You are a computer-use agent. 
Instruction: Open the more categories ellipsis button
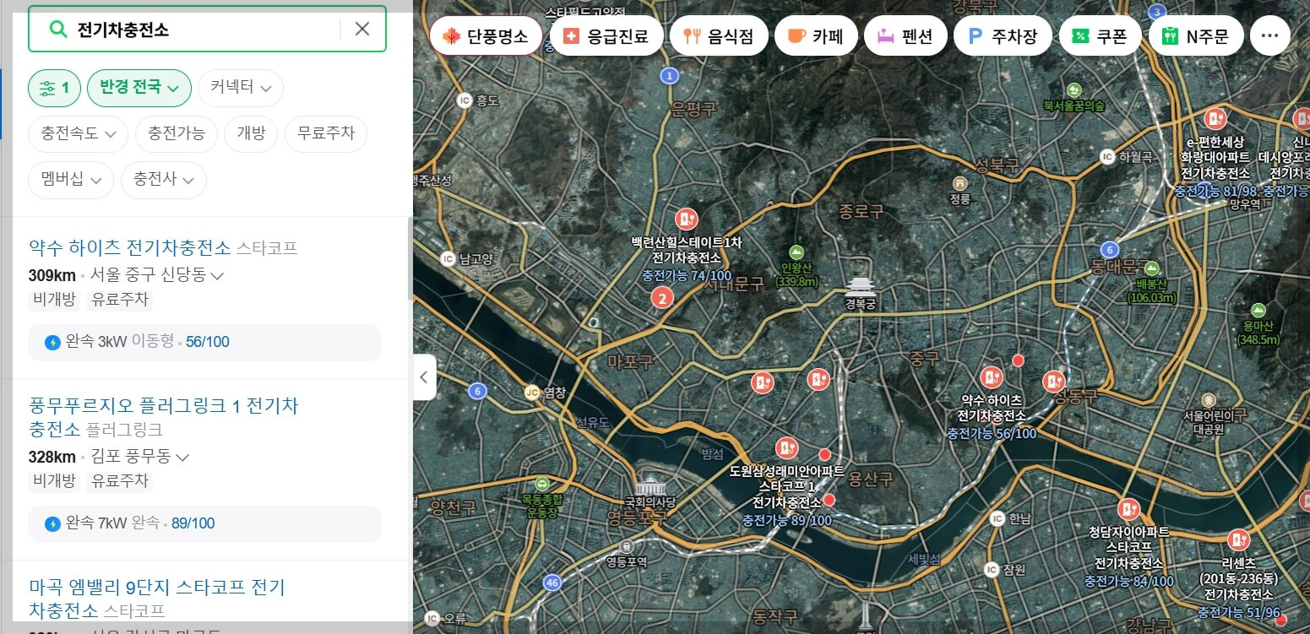[x=1269, y=35]
